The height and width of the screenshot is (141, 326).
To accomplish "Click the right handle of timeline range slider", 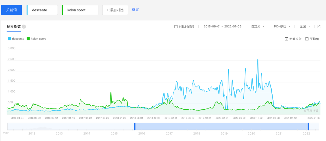I will click(x=308, y=127).
